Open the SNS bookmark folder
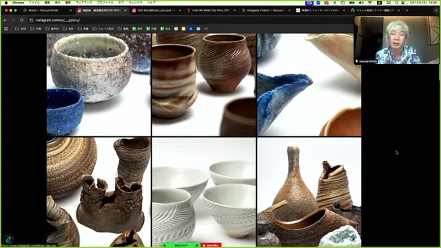This screenshot has width=441, height=248. [x=21, y=29]
